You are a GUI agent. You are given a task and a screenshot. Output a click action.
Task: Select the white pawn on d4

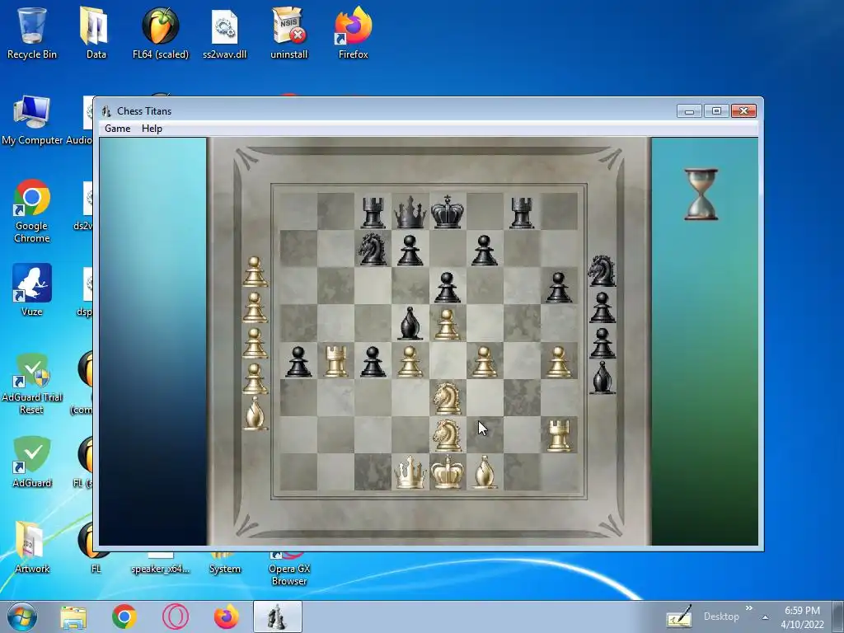[410, 361]
